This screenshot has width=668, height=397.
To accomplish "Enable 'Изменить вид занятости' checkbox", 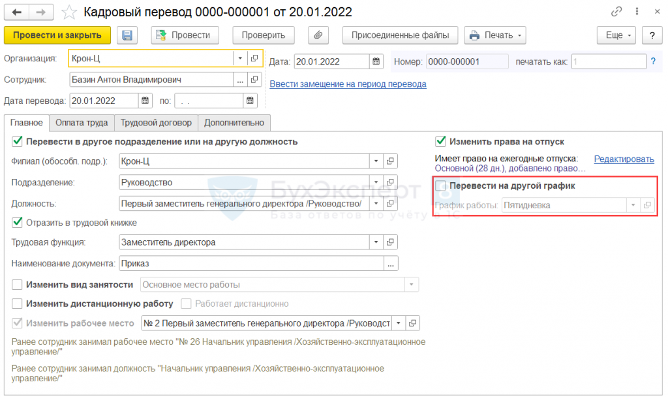I will click(17, 285).
